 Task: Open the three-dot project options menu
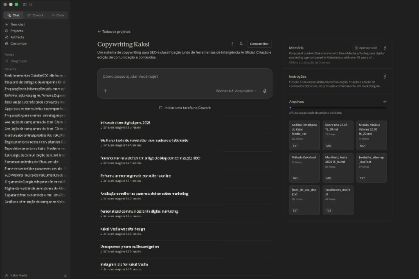click(232, 44)
